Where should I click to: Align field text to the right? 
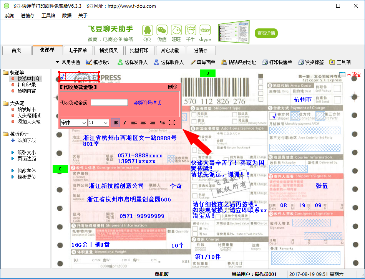pos(153,123)
